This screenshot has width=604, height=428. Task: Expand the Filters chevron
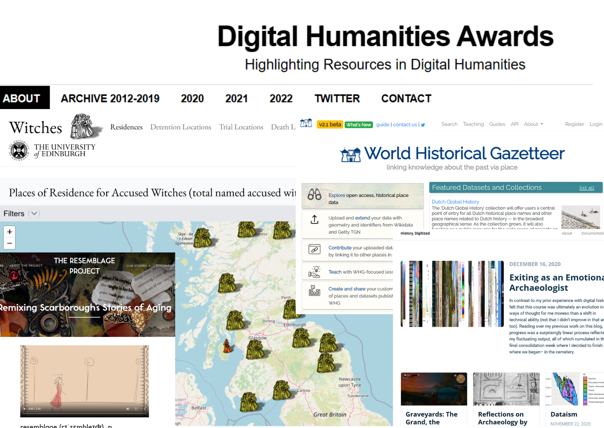[34, 214]
